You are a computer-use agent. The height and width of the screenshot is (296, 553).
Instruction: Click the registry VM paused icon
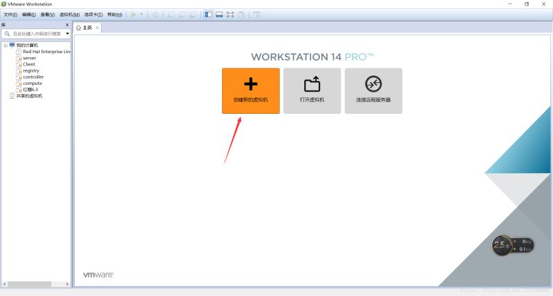[x=19, y=71]
